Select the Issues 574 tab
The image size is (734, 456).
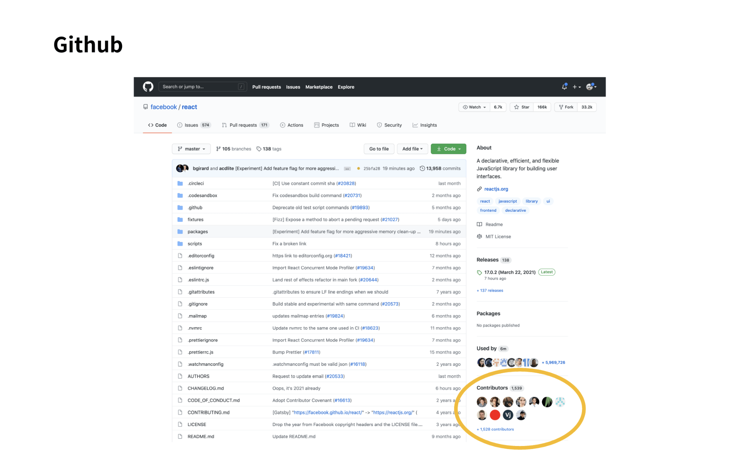click(194, 125)
